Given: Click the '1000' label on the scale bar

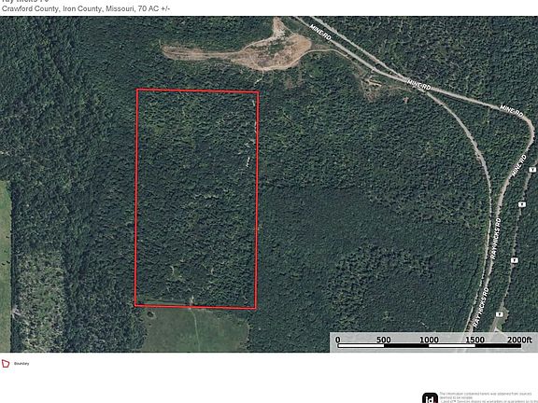Looking at the screenshot, I should coord(430,340).
